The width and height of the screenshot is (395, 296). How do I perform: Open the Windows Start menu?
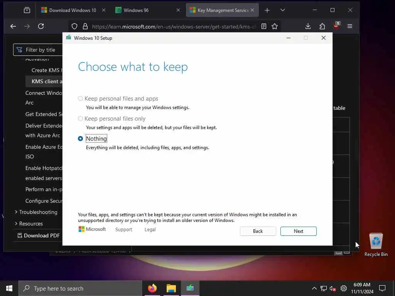tap(9, 288)
